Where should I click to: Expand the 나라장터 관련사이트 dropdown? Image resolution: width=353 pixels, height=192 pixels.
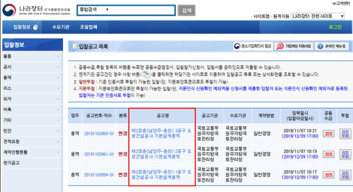(318, 16)
